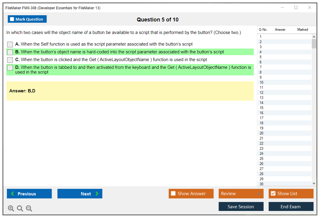Open the Review dropdown menu
The width and height of the screenshot is (321, 219).
coord(241,194)
